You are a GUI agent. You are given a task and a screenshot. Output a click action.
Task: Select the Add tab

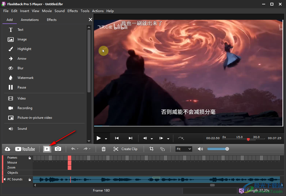10,20
